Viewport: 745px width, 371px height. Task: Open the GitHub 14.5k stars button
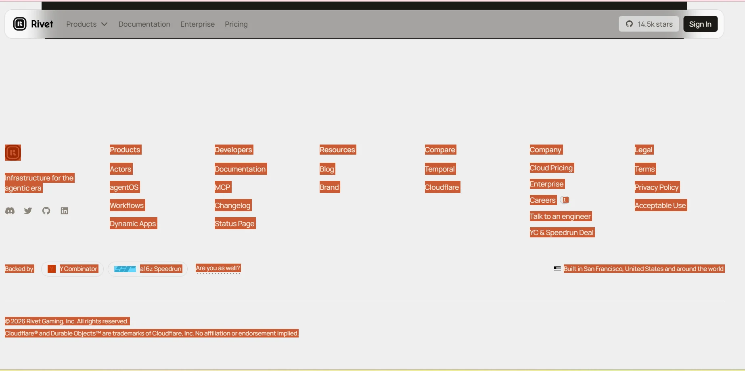pyautogui.click(x=649, y=24)
